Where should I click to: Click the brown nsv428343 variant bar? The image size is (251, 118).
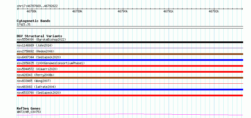click(x=130, y=78)
